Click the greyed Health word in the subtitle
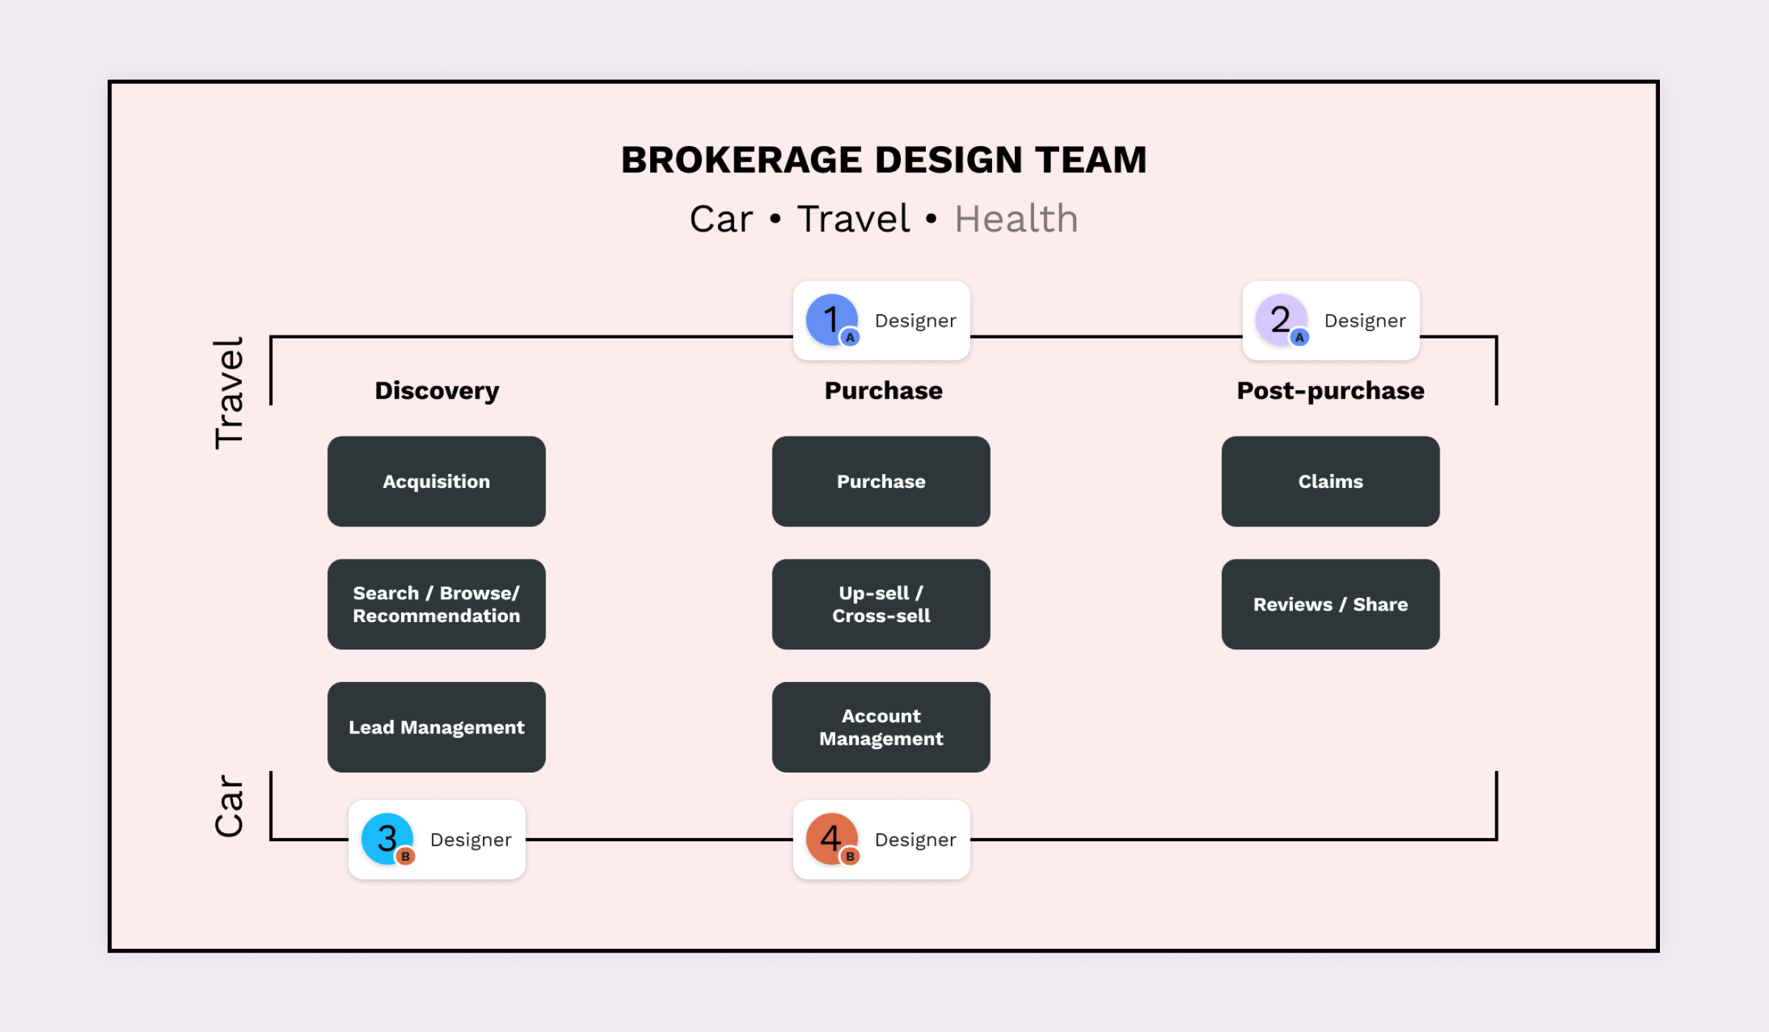 coord(1016,219)
